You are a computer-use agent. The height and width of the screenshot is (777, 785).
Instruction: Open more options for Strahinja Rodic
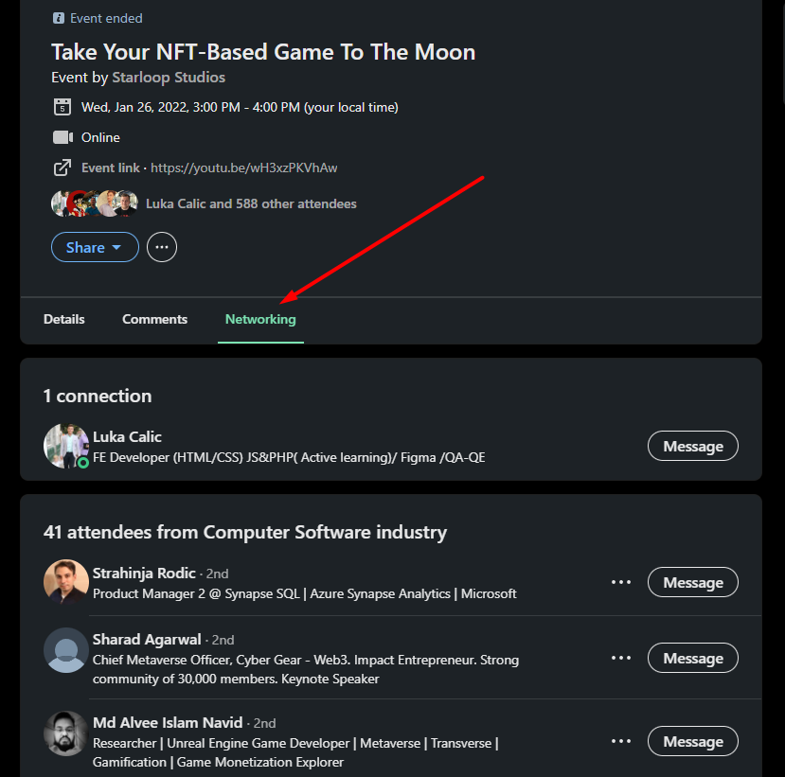[621, 582]
